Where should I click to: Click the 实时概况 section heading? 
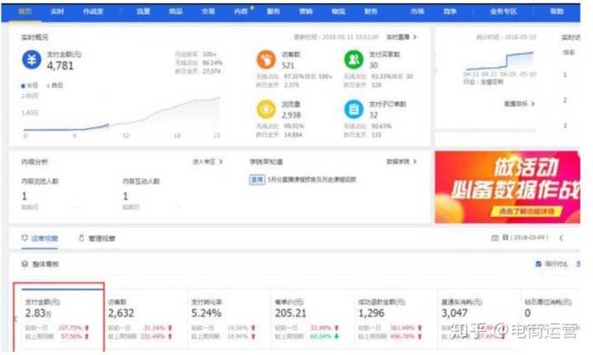pyautogui.click(x=35, y=37)
